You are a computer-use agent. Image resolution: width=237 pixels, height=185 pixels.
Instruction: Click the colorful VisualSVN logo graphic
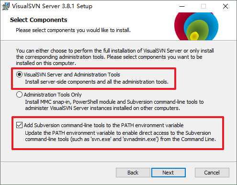point(196,26)
